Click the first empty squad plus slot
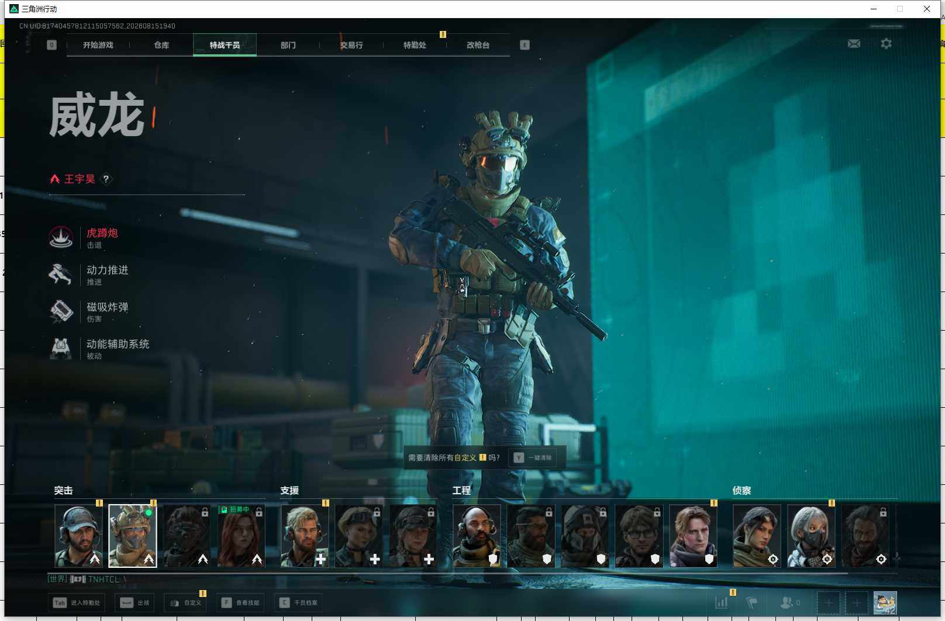The width and height of the screenshot is (945, 621). point(829,603)
